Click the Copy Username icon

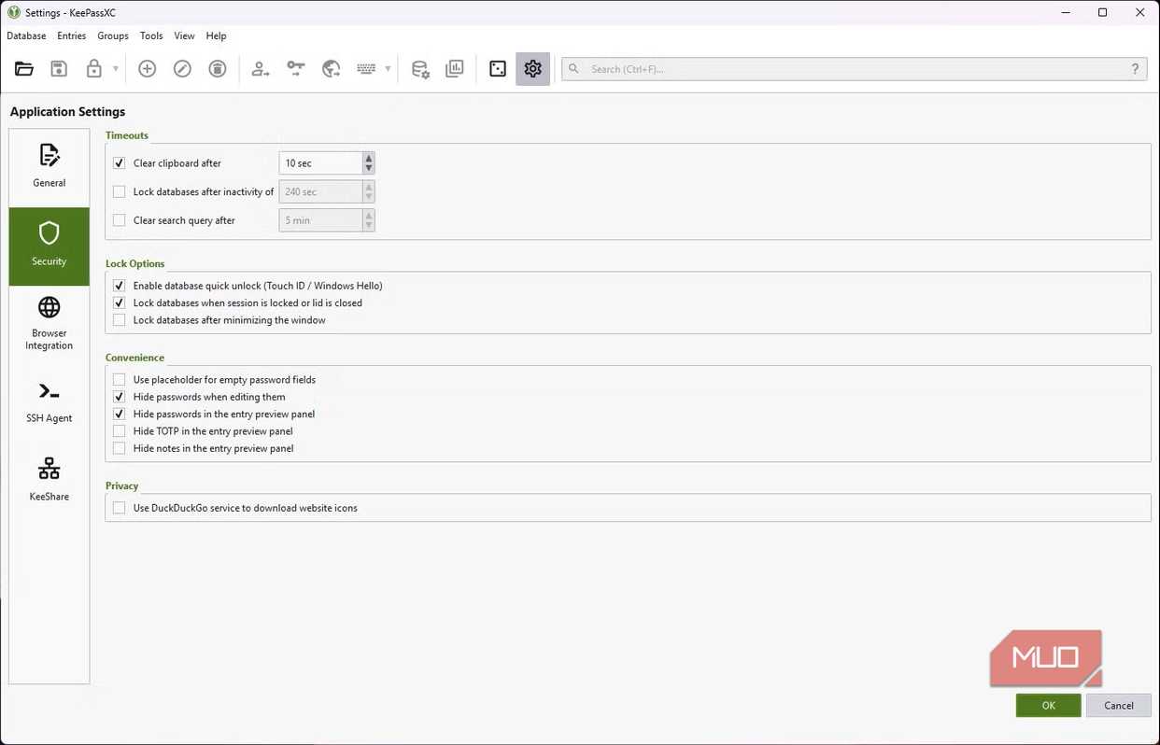(261, 69)
